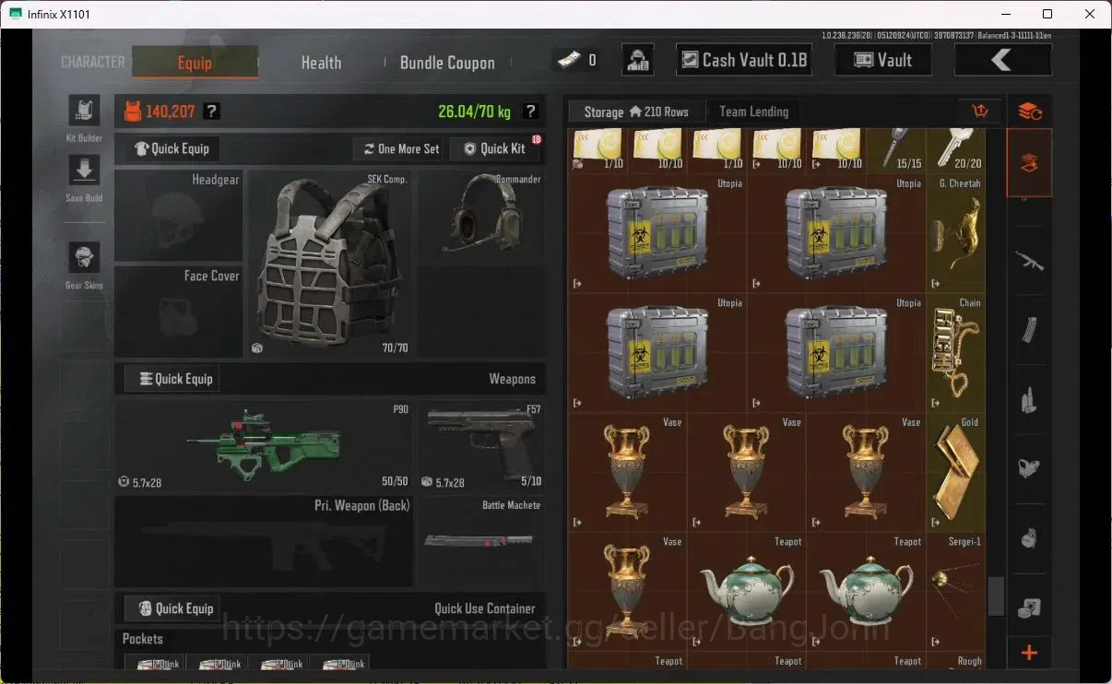Click the cash currency icon showing 0
The height and width of the screenshot is (684, 1112).
point(568,60)
